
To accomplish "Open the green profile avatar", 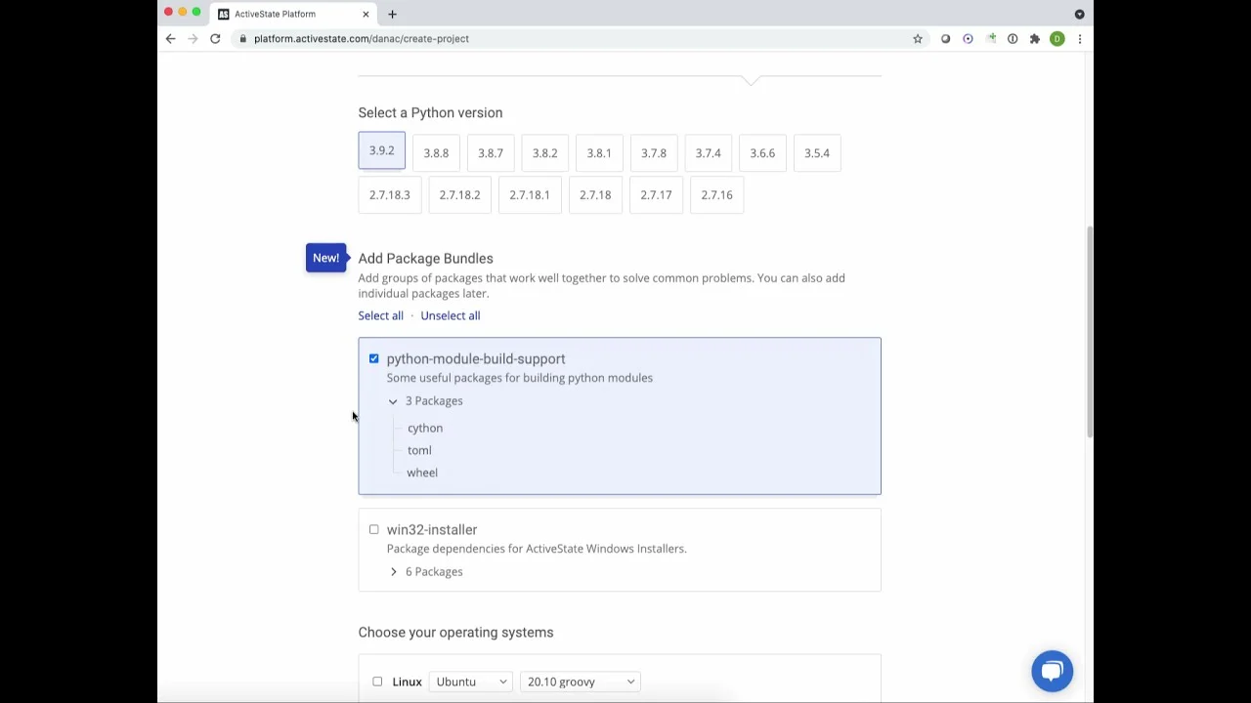I will 1057,38.
